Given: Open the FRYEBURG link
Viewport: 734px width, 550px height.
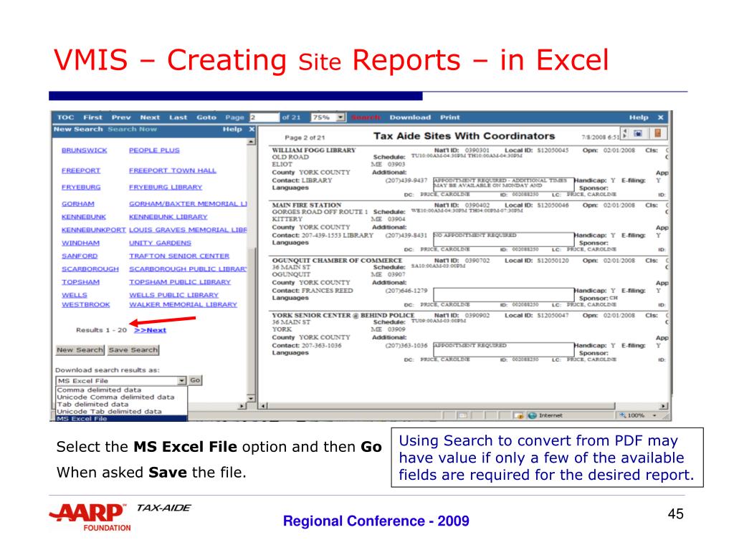Looking at the screenshot, I should (x=81, y=187).
